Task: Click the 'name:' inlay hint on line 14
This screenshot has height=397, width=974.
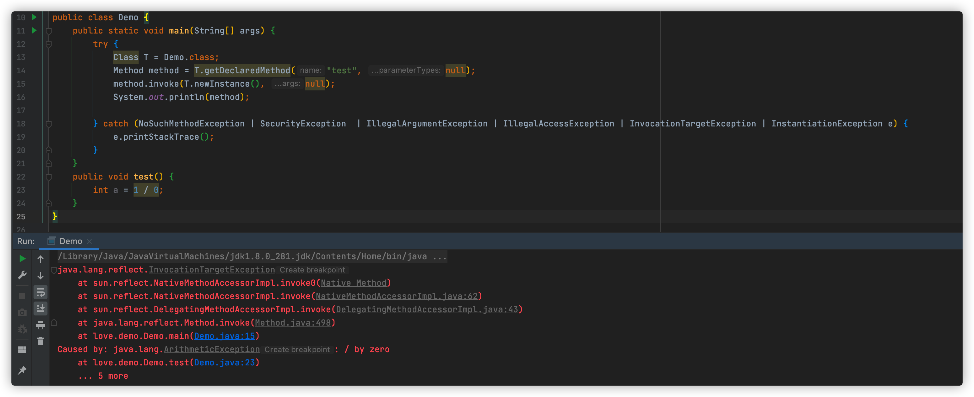Action: click(x=310, y=70)
